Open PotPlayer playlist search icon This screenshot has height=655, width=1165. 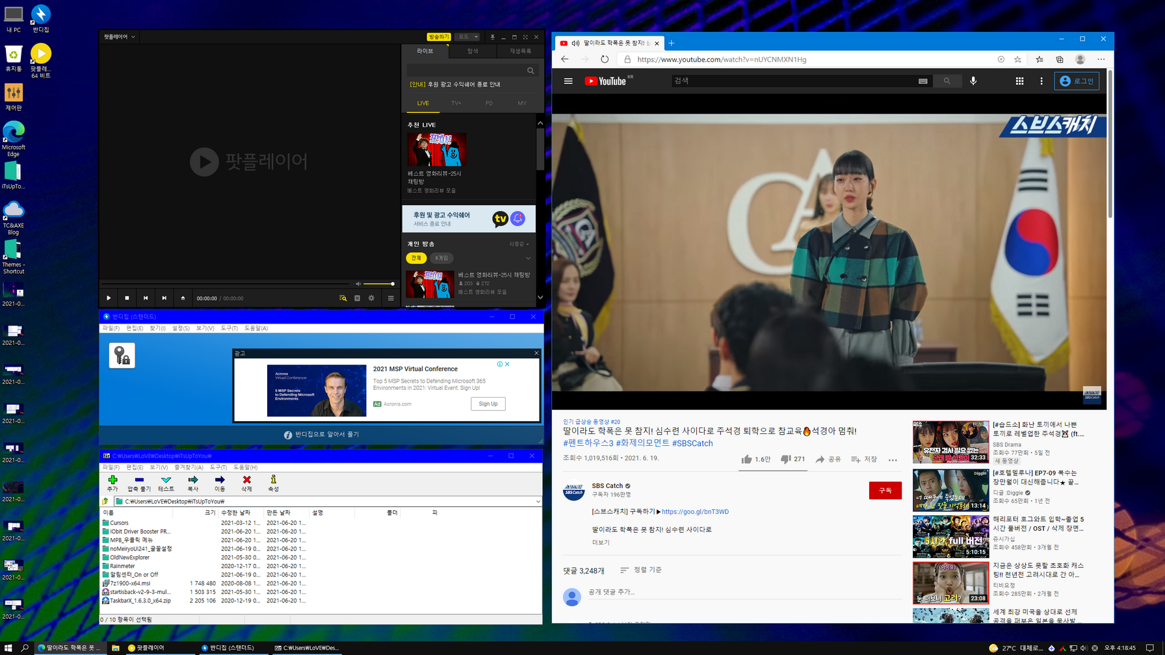343,298
